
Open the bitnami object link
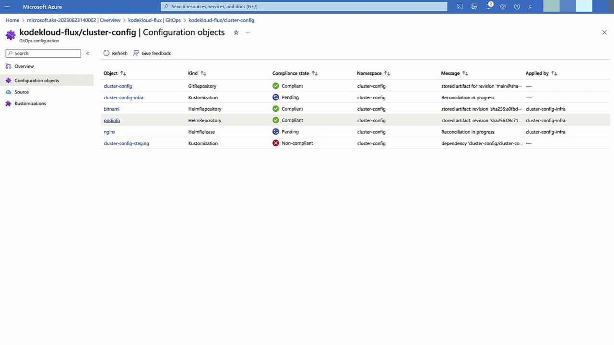click(111, 109)
